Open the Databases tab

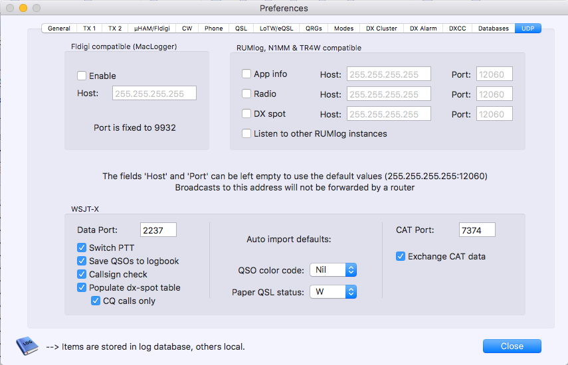[x=494, y=29]
